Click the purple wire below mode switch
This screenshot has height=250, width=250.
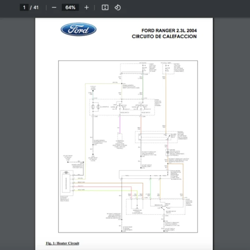tap(120, 125)
